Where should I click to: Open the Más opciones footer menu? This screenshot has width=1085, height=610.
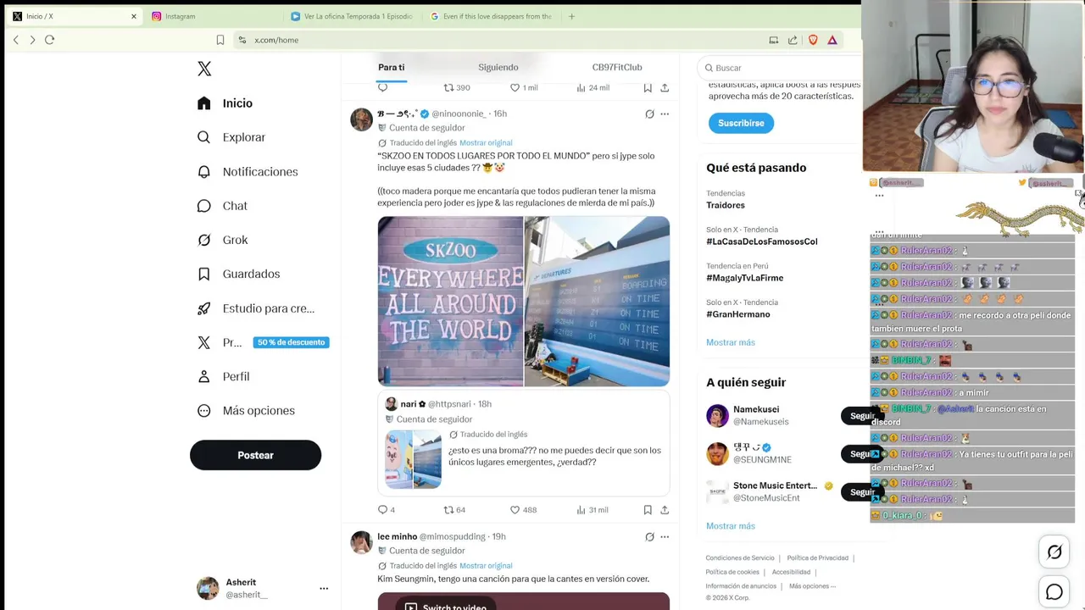[812, 586]
